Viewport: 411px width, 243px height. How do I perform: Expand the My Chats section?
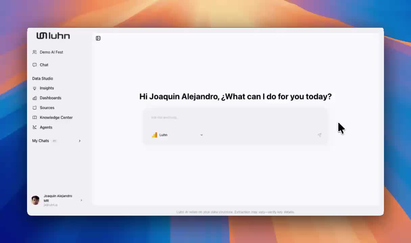pyautogui.click(x=57, y=141)
